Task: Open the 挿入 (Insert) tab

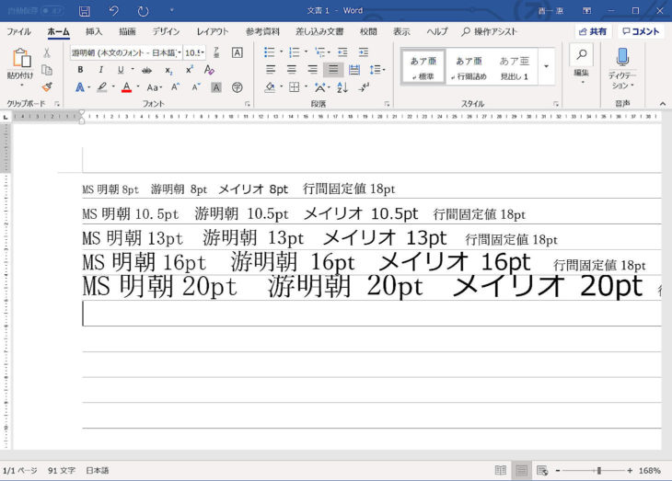Action: coord(94,31)
